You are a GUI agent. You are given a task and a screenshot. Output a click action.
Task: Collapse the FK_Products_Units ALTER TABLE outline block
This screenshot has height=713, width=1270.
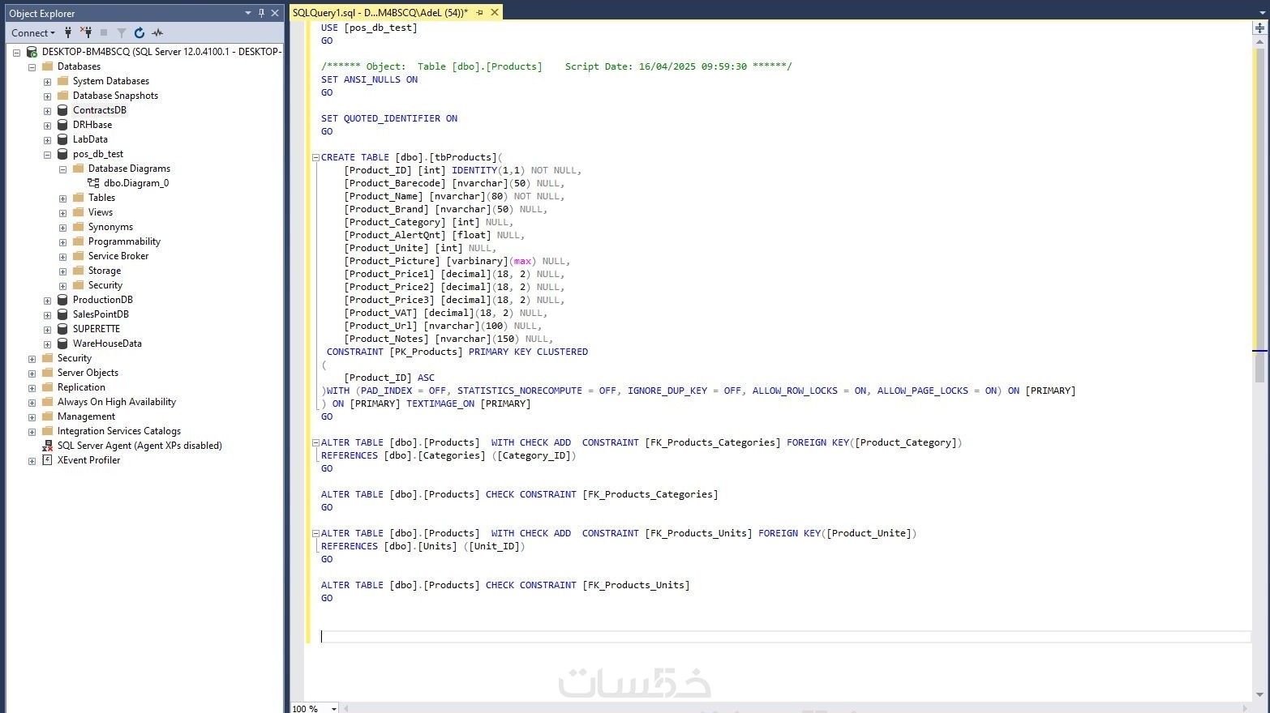click(315, 533)
